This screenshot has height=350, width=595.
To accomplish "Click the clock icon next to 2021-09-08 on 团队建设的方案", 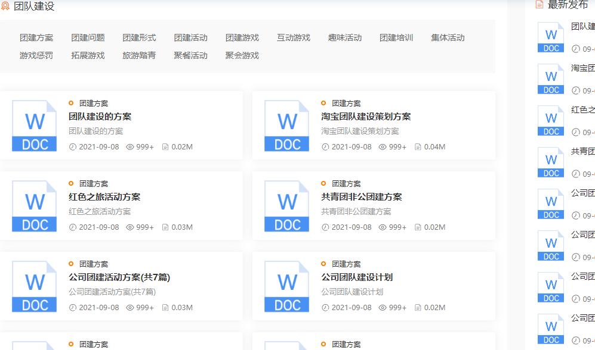I will pyautogui.click(x=72, y=146).
